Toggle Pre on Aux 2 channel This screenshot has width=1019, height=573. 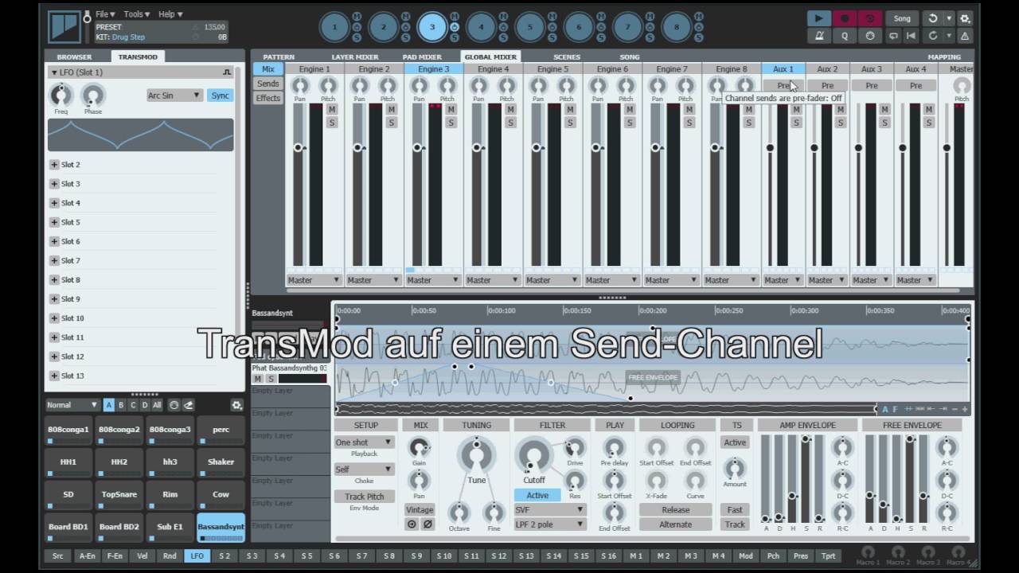(x=827, y=85)
